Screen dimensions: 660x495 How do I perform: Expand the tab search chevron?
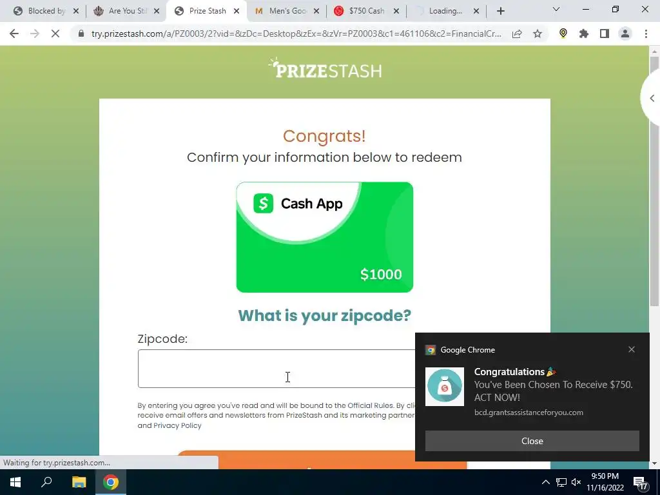point(556,9)
